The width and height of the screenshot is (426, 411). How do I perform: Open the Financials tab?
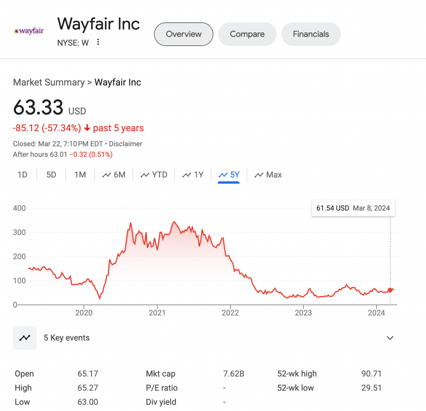point(311,34)
